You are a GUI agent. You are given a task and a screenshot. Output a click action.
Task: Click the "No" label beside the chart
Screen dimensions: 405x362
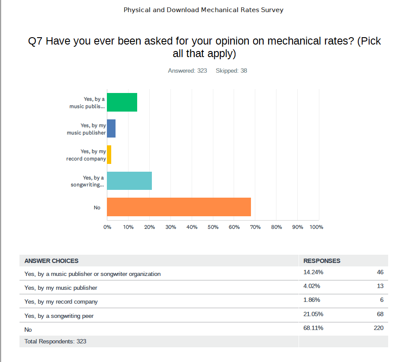click(x=97, y=208)
